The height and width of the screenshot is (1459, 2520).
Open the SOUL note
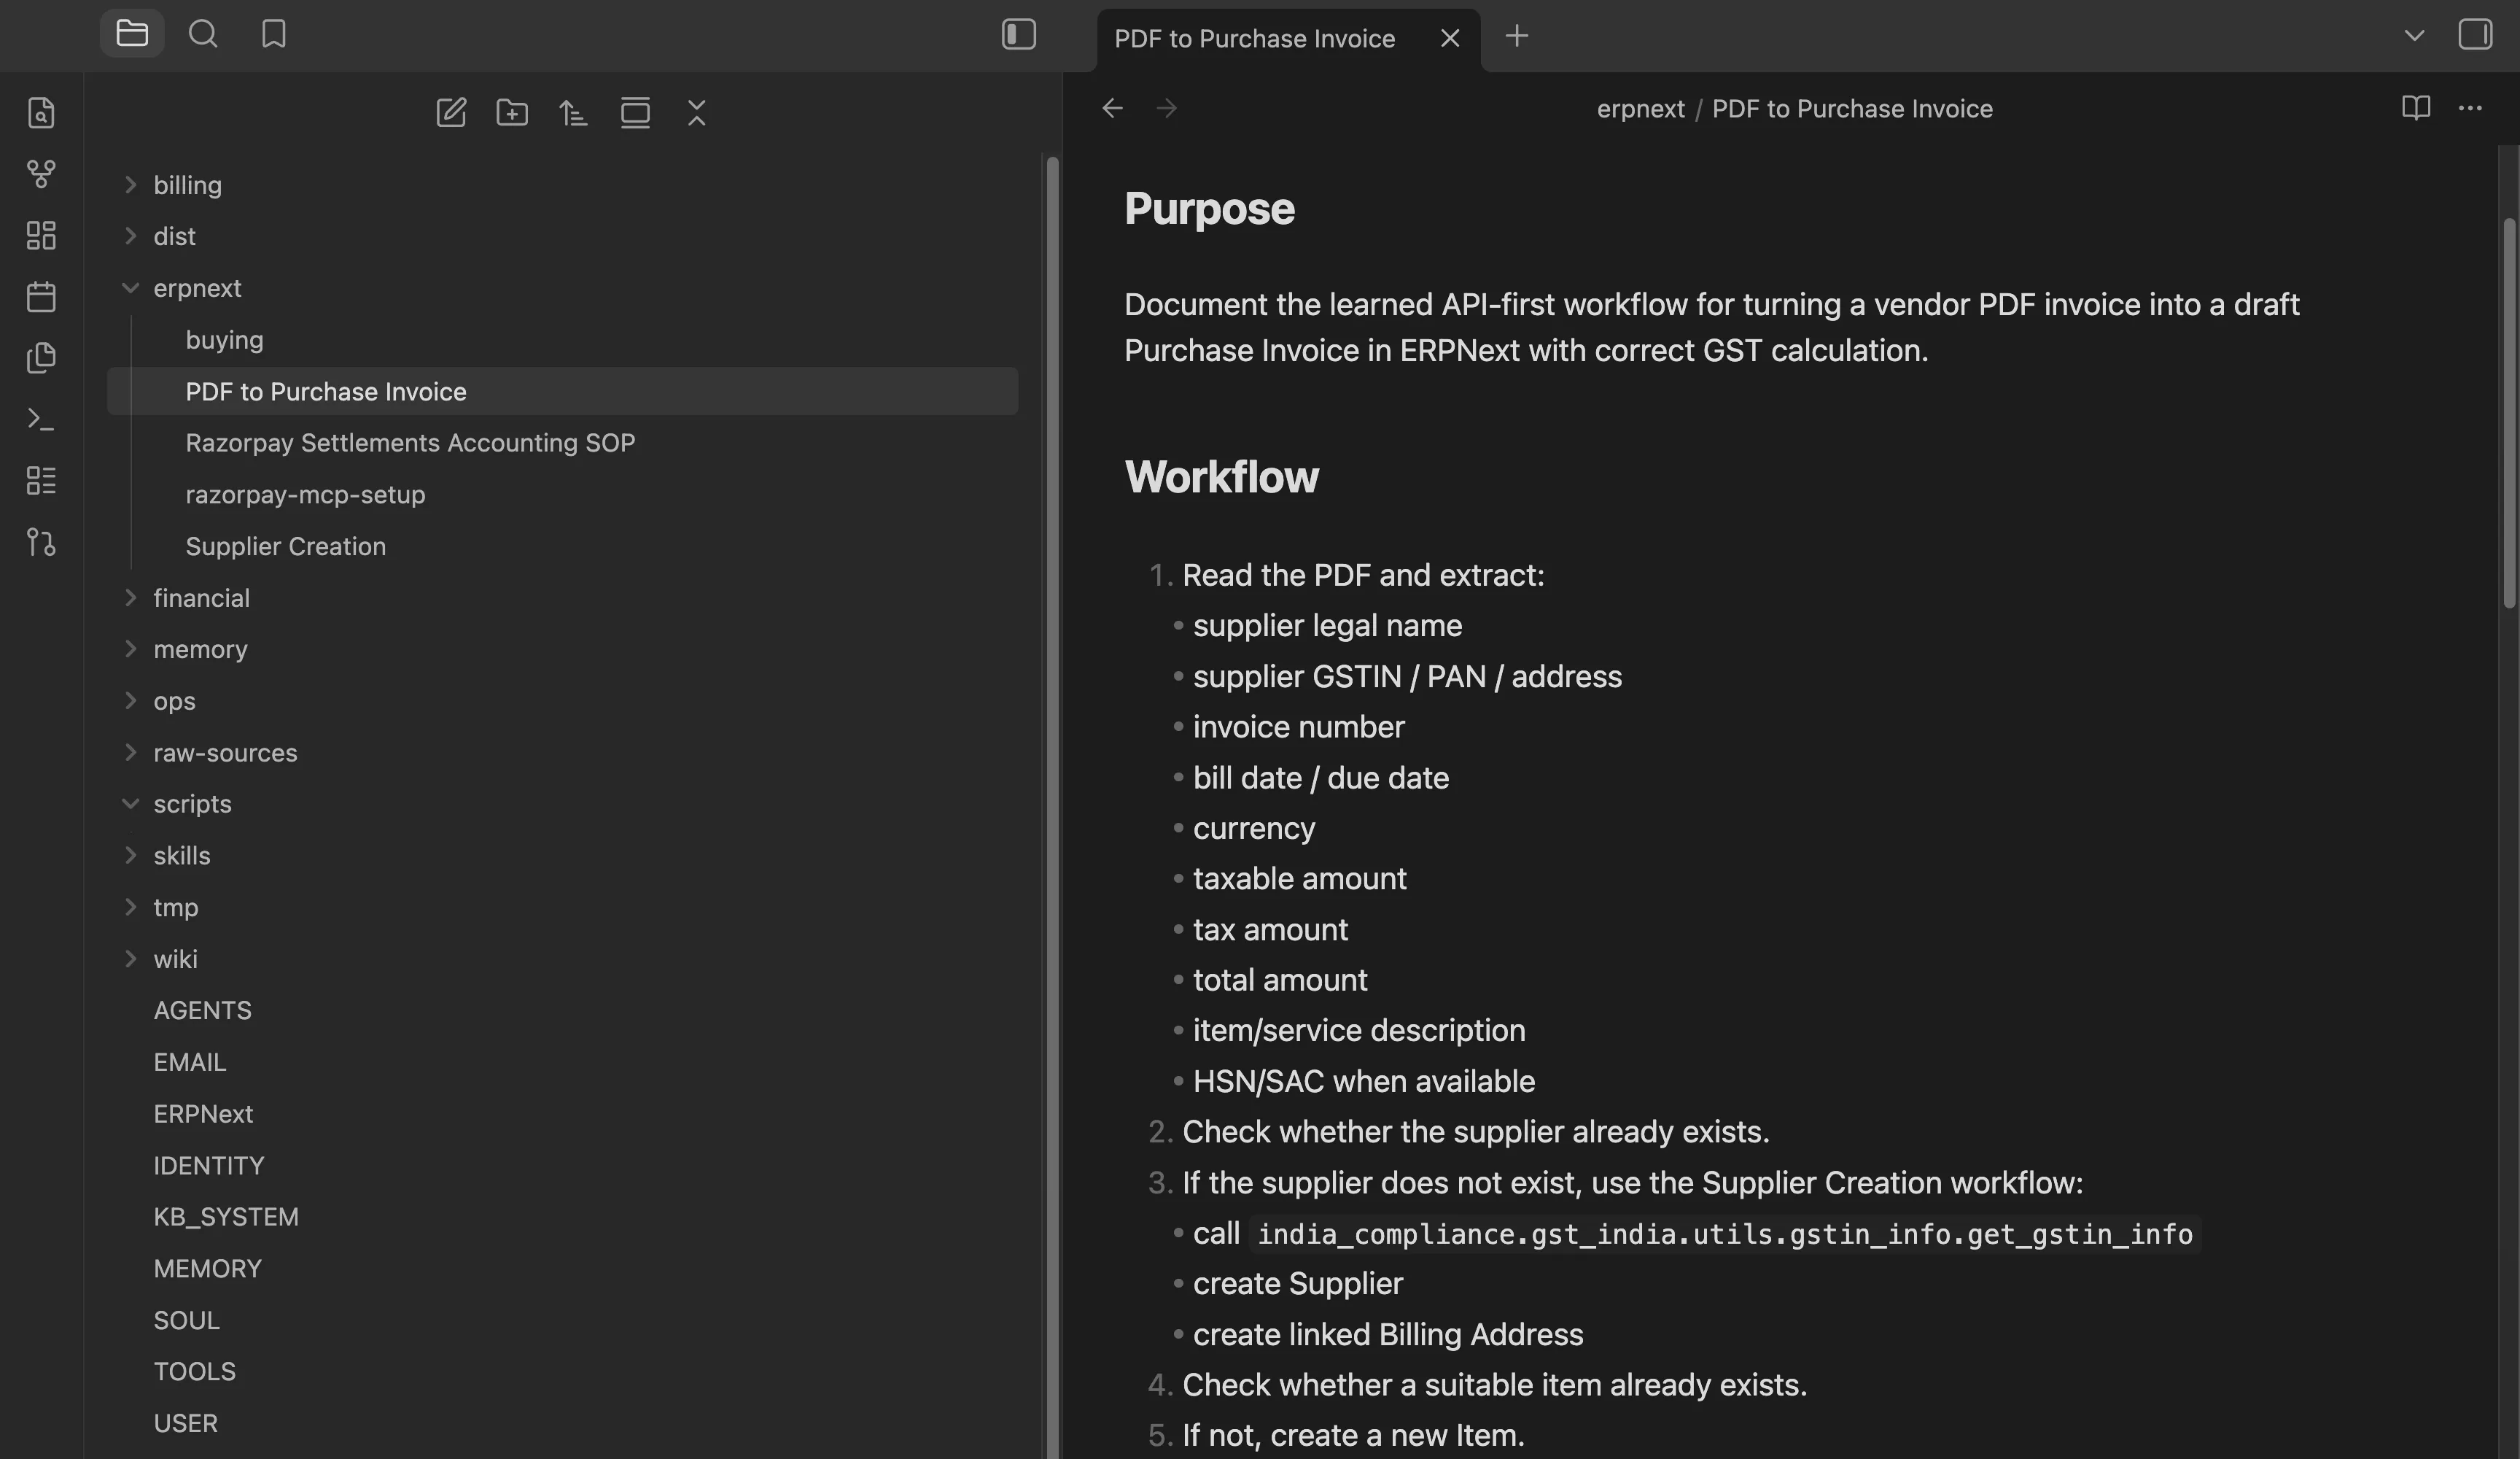coord(186,1320)
